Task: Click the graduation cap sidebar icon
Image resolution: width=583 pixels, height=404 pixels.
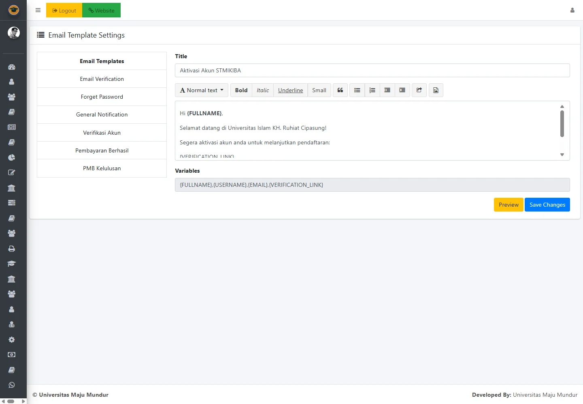Action: [x=12, y=264]
